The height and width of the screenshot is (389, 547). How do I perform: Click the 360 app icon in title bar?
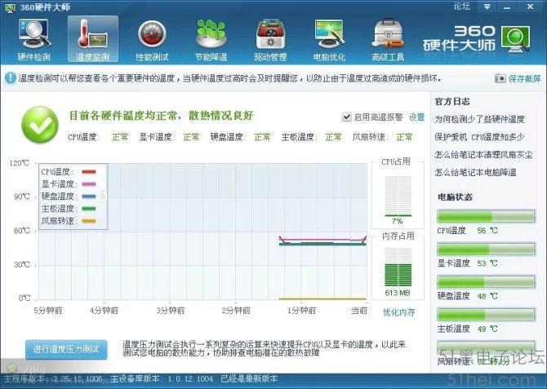(10, 7)
